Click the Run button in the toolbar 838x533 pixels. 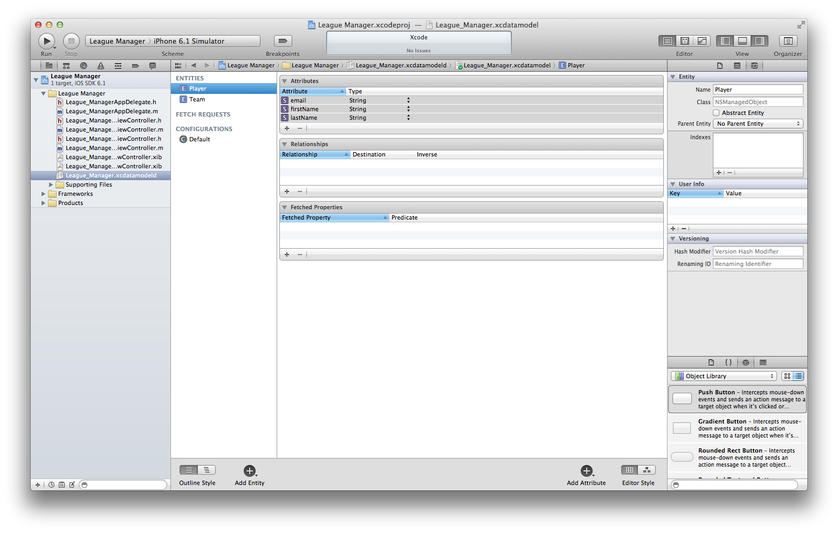point(47,41)
